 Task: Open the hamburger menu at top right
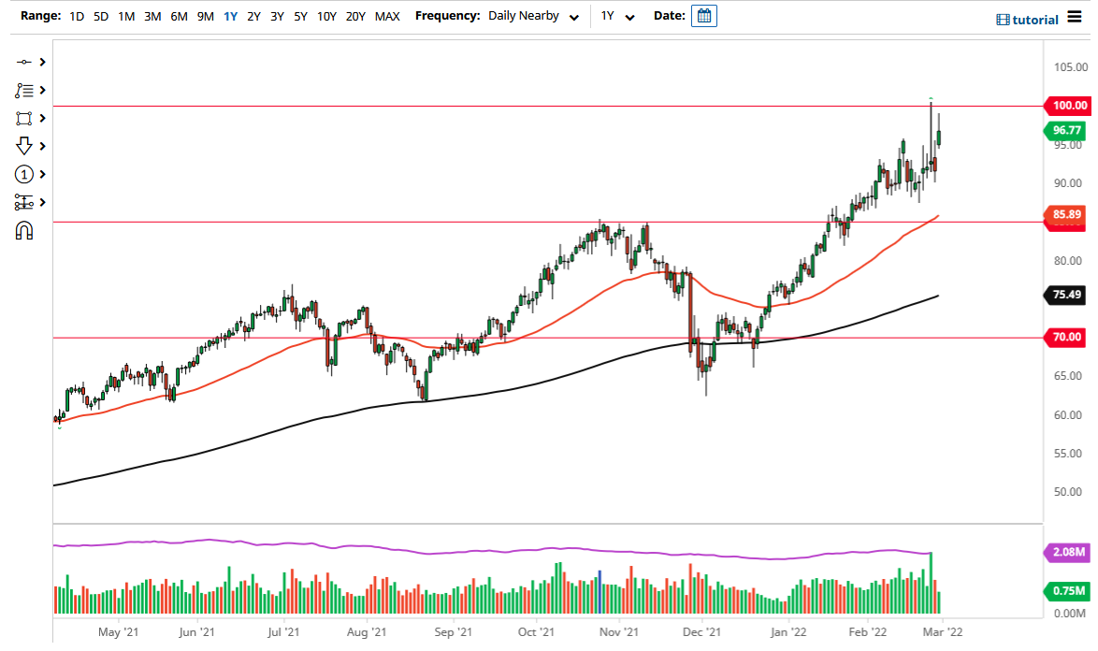tap(1076, 17)
